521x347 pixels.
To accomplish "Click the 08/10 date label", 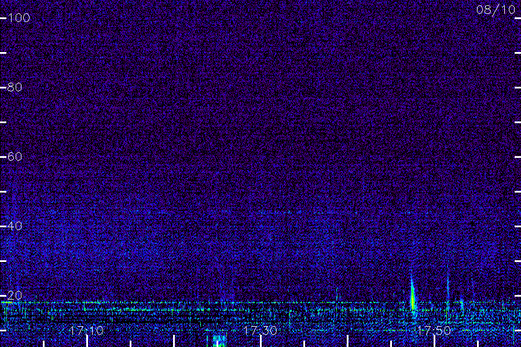I will pyautogui.click(x=496, y=10).
